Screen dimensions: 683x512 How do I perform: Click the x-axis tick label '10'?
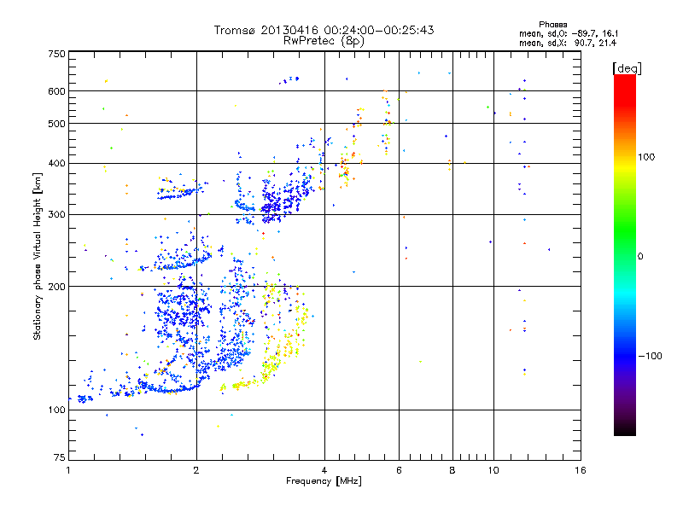493,470
